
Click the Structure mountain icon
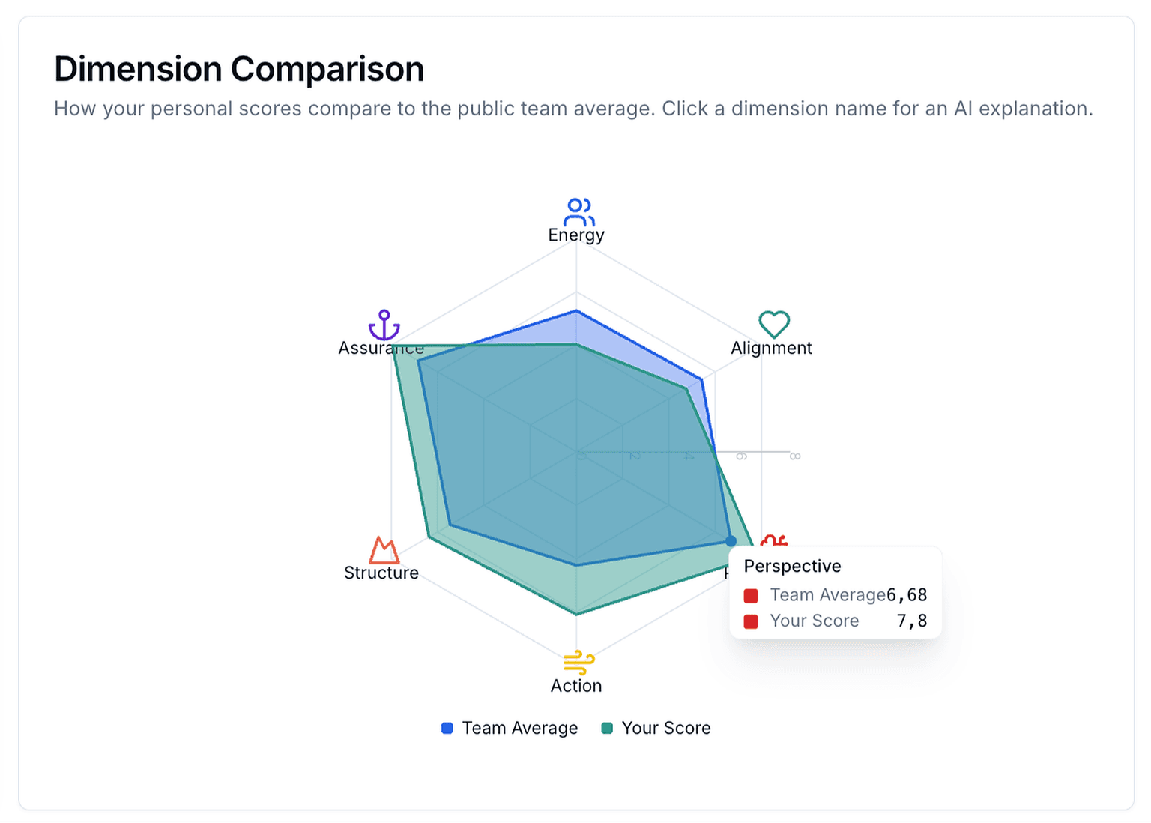pos(382,551)
